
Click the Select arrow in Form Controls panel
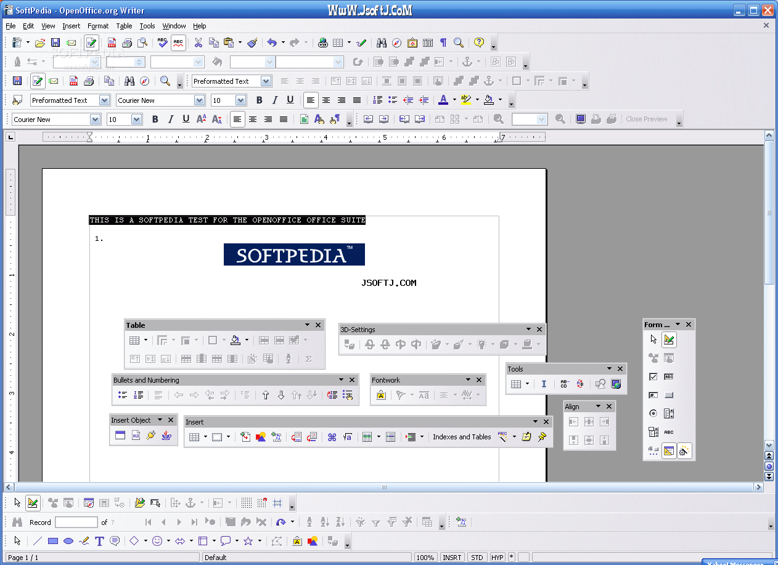[653, 339]
